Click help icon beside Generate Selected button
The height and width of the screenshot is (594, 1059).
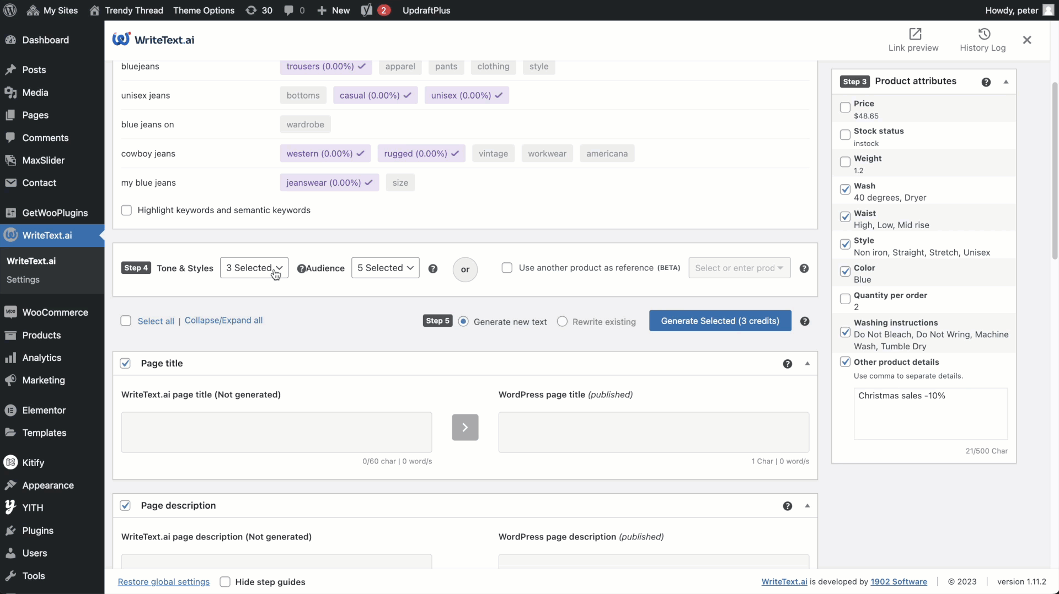click(805, 321)
